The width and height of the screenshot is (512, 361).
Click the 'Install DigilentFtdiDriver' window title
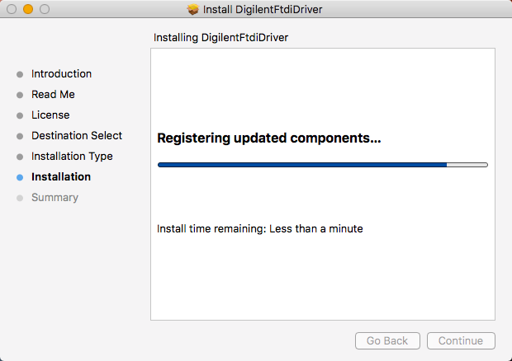click(x=263, y=9)
